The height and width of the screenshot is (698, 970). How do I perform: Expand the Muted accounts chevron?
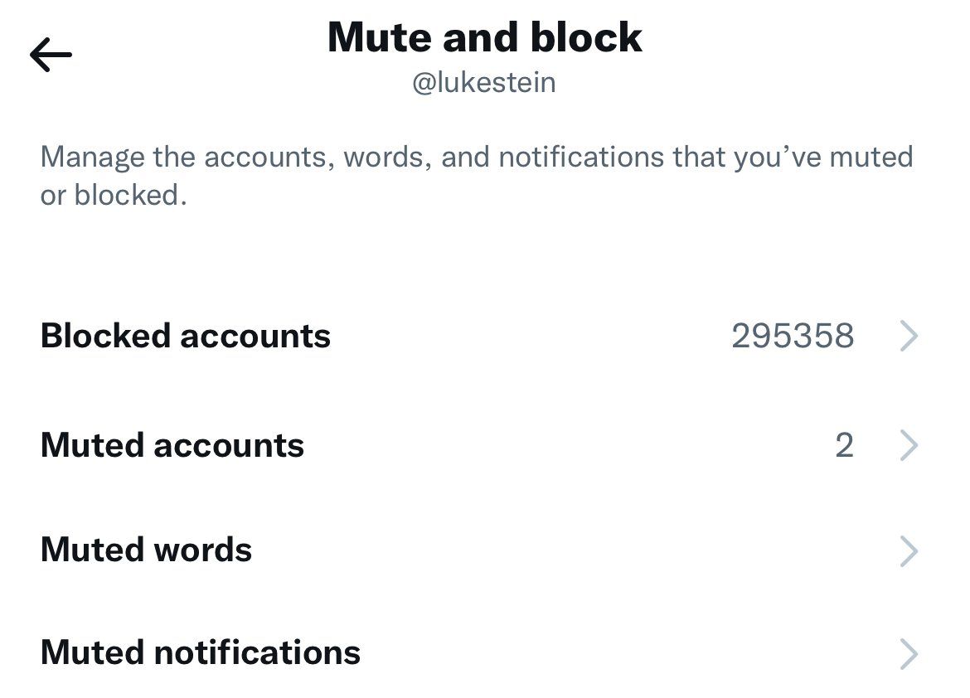tap(909, 446)
